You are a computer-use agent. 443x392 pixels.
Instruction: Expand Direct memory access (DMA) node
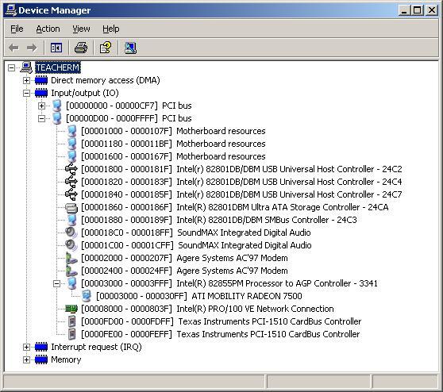click(26, 80)
